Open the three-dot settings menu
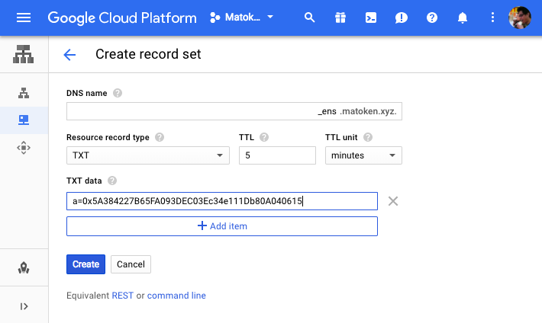542x323 pixels. (492, 18)
